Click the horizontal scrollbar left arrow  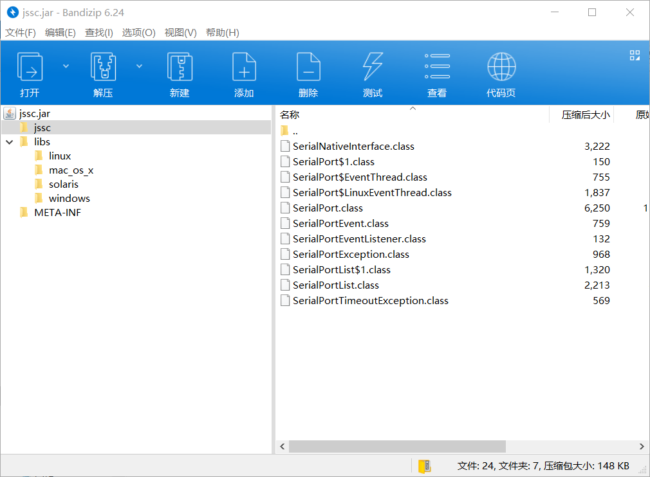pyautogui.click(x=283, y=446)
